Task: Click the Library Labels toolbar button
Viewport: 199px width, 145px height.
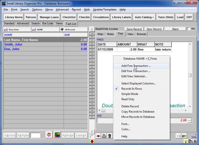Action: [x=121, y=17]
